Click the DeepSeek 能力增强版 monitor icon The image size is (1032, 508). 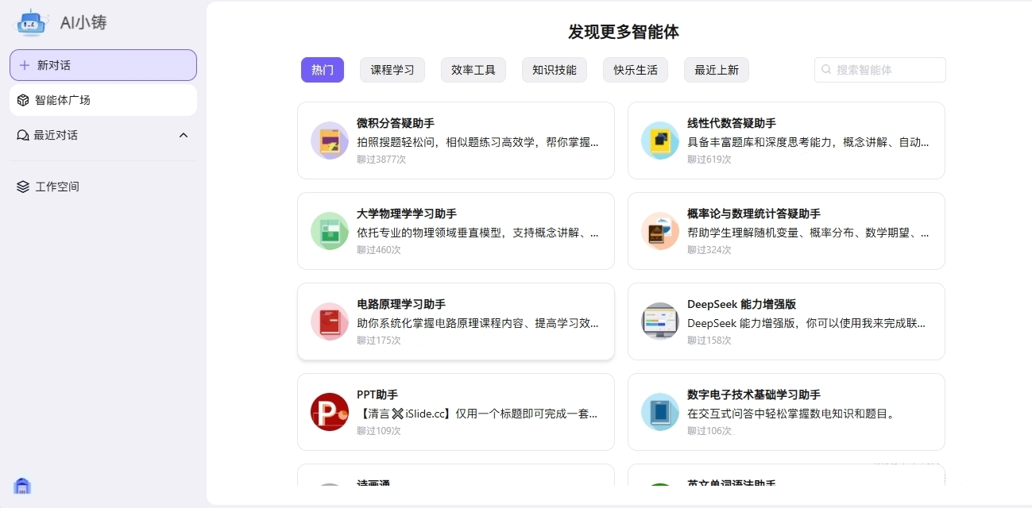click(x=660, y=321)
